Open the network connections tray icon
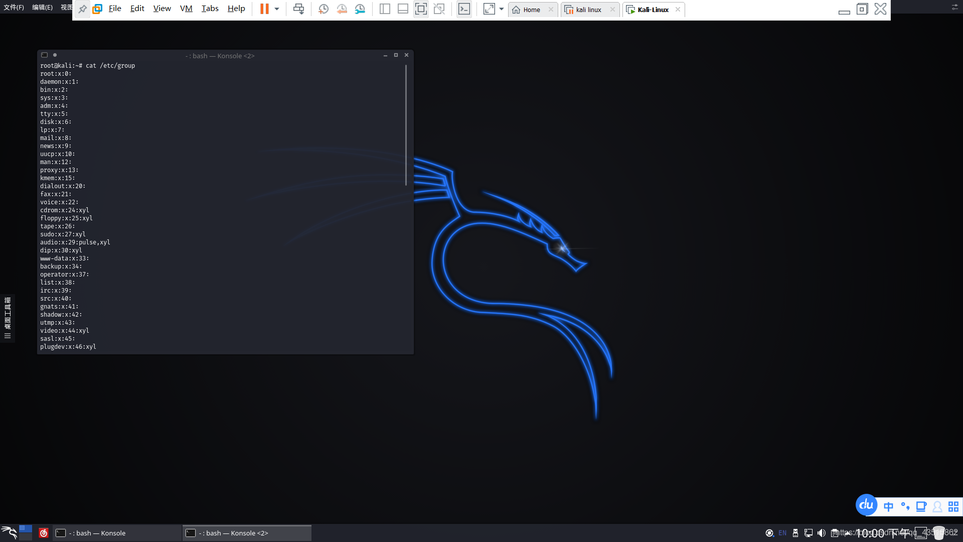This screenshot has height=542, width=963. (809, 533)
